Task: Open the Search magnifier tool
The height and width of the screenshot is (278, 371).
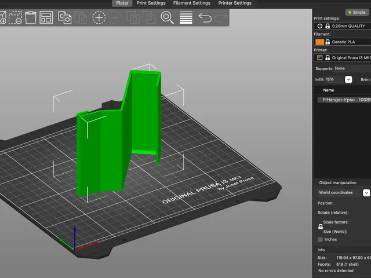Action: point(168,17)
